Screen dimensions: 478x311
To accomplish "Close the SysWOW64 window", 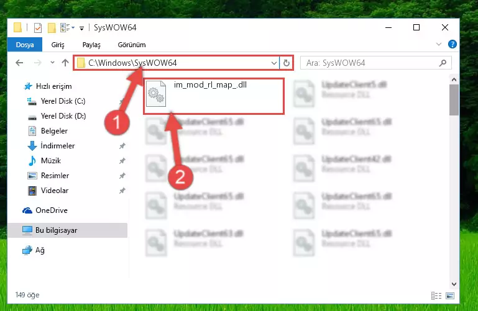I will [x=445, y=28].
